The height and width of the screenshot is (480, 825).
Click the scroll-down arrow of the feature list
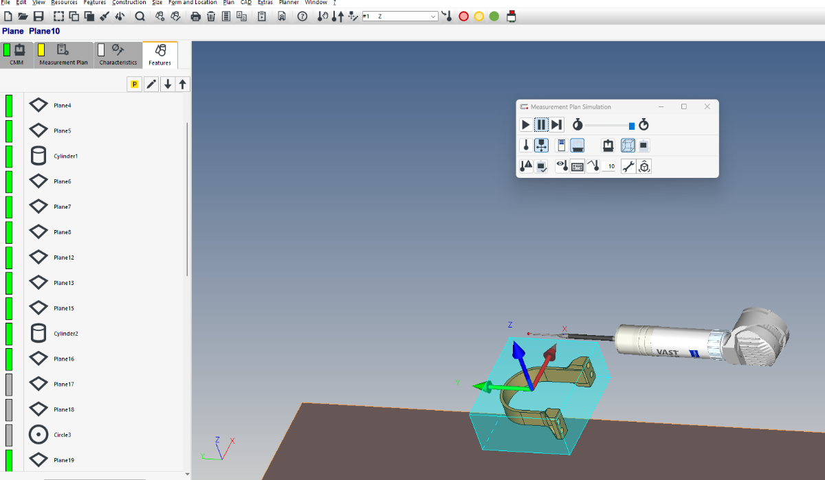tap(187, 474)
